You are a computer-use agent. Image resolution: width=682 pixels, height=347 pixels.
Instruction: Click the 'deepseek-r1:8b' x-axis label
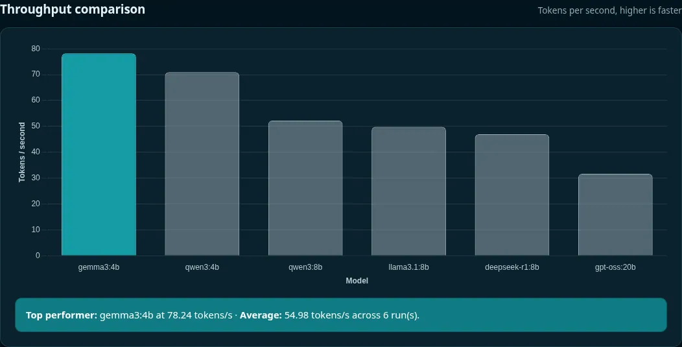click(512, 267)
